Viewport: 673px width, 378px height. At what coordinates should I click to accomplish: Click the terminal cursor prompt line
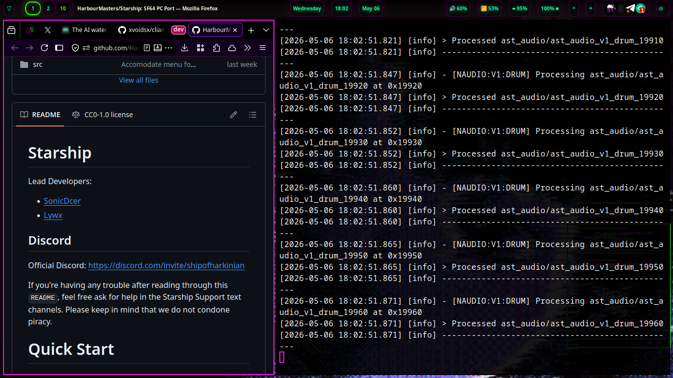282,357
